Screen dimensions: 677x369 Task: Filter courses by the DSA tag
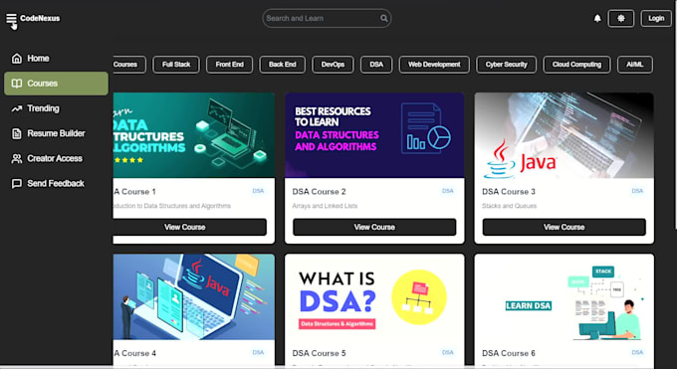coord(376,65)
